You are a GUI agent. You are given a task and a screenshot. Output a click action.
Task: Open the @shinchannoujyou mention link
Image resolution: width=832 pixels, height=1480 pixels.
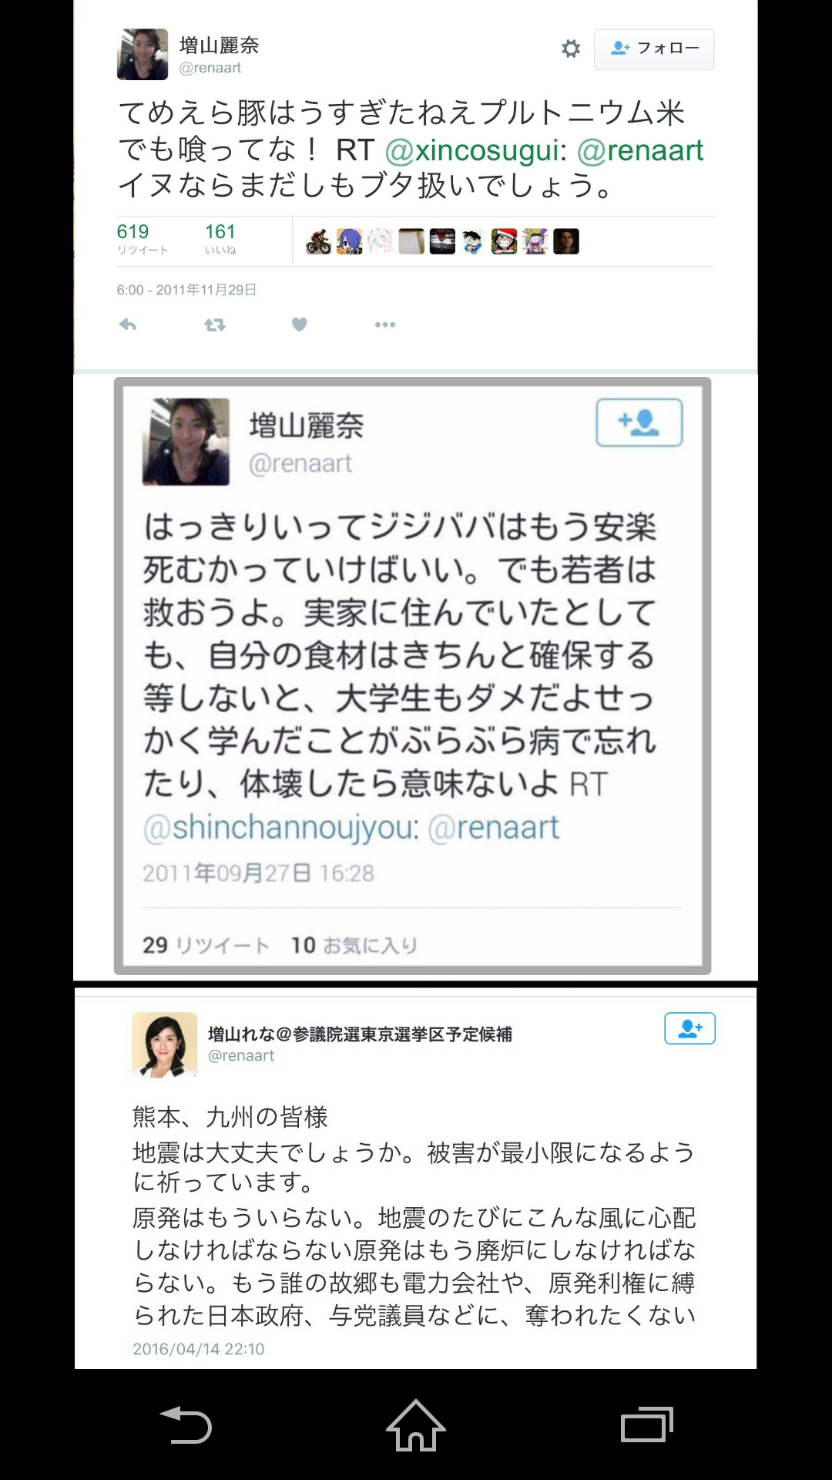tap(281, 828)
